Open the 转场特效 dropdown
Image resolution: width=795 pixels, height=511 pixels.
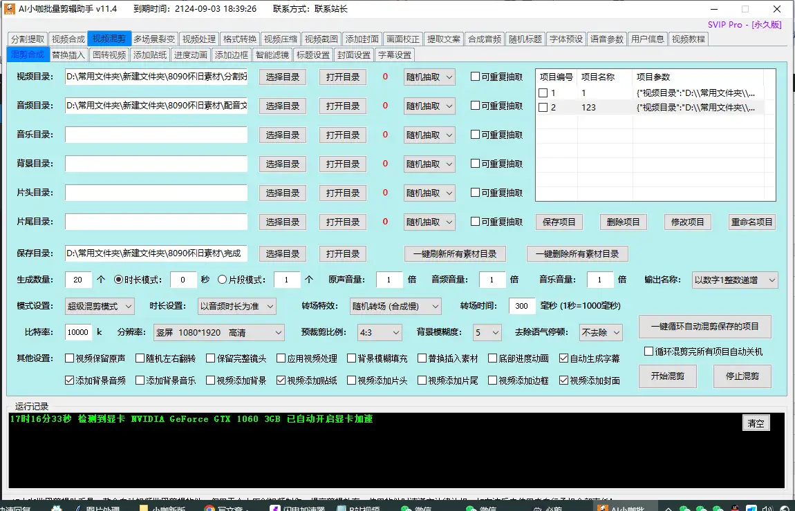click(395, 306)
